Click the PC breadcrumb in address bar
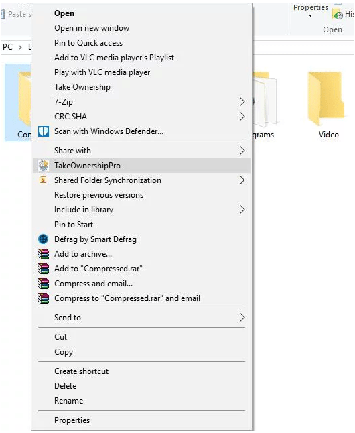 (x=7, y=47)
